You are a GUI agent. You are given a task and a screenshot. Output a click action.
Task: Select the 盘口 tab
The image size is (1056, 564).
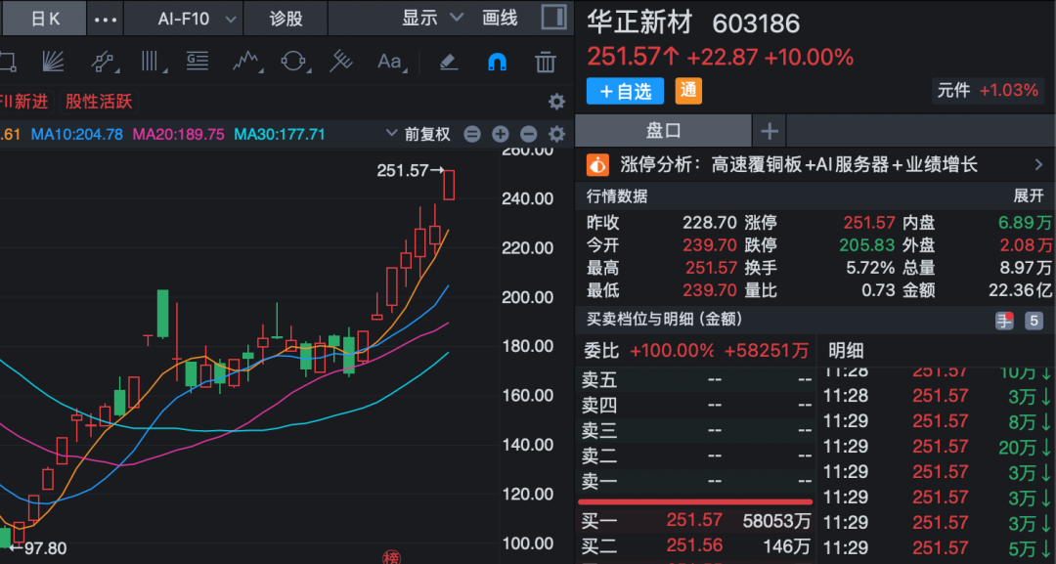pos(663,131)
